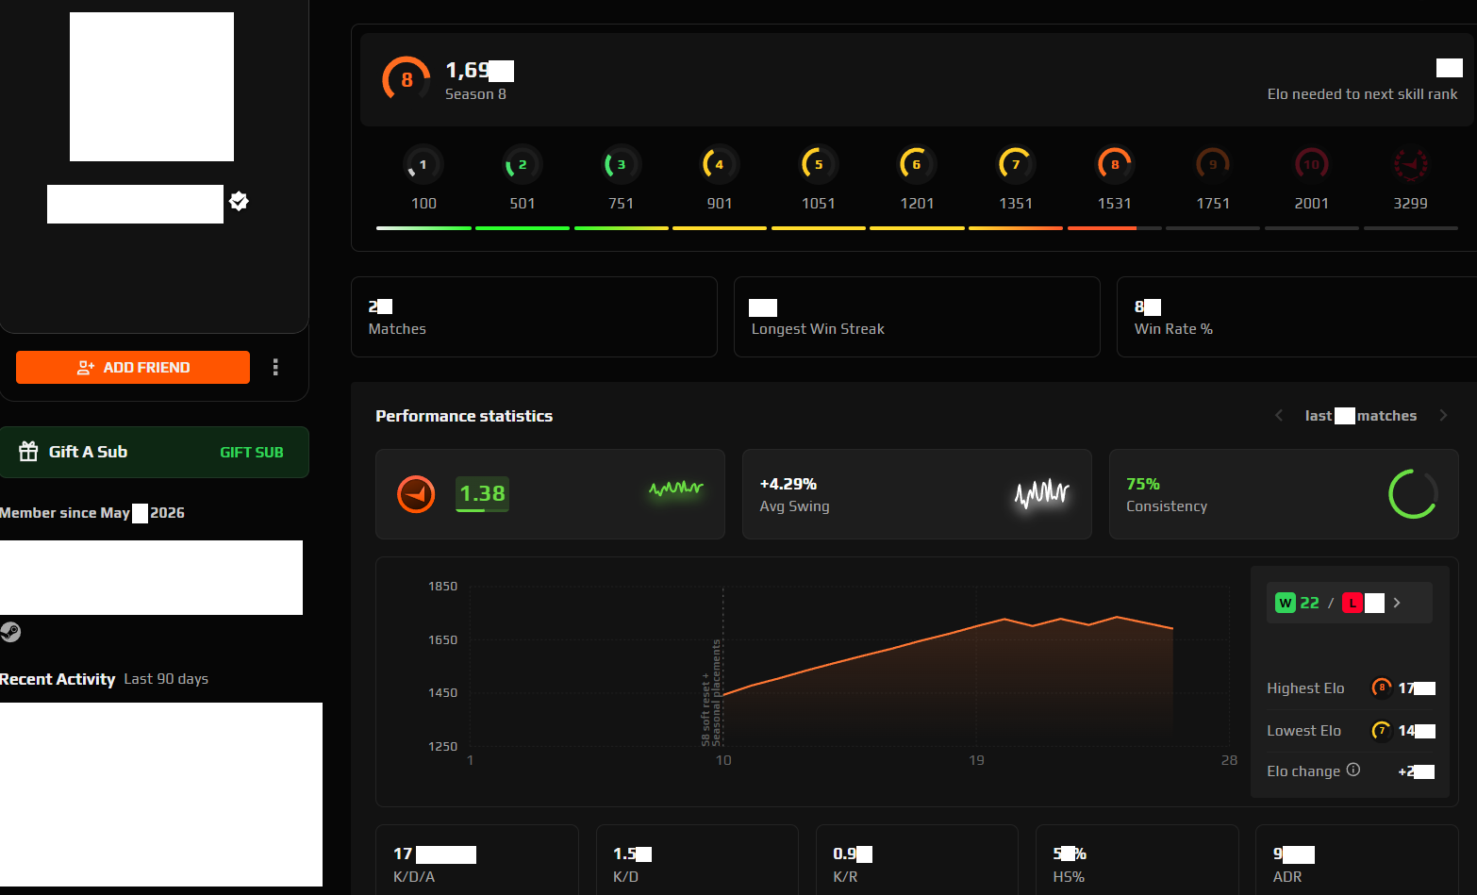The height and width of the screenshot is (895, 1477).
Task: Click the Longest Win Streak card
Action: 917,317
